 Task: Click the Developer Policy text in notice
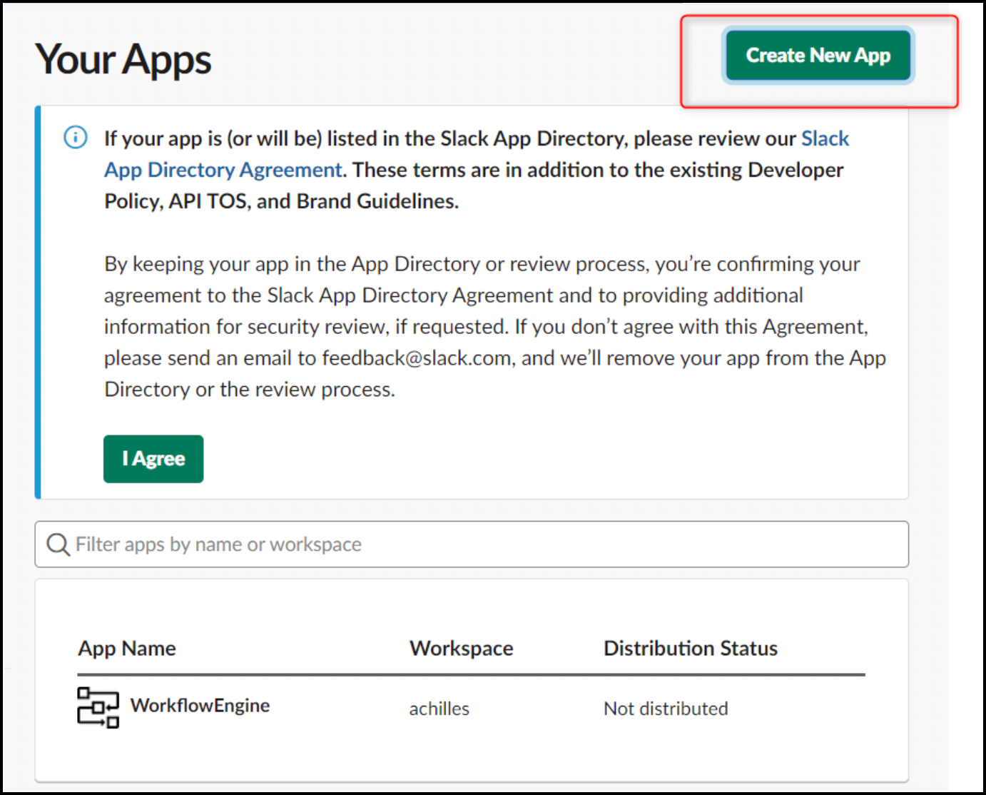click(x=795, y=170)
